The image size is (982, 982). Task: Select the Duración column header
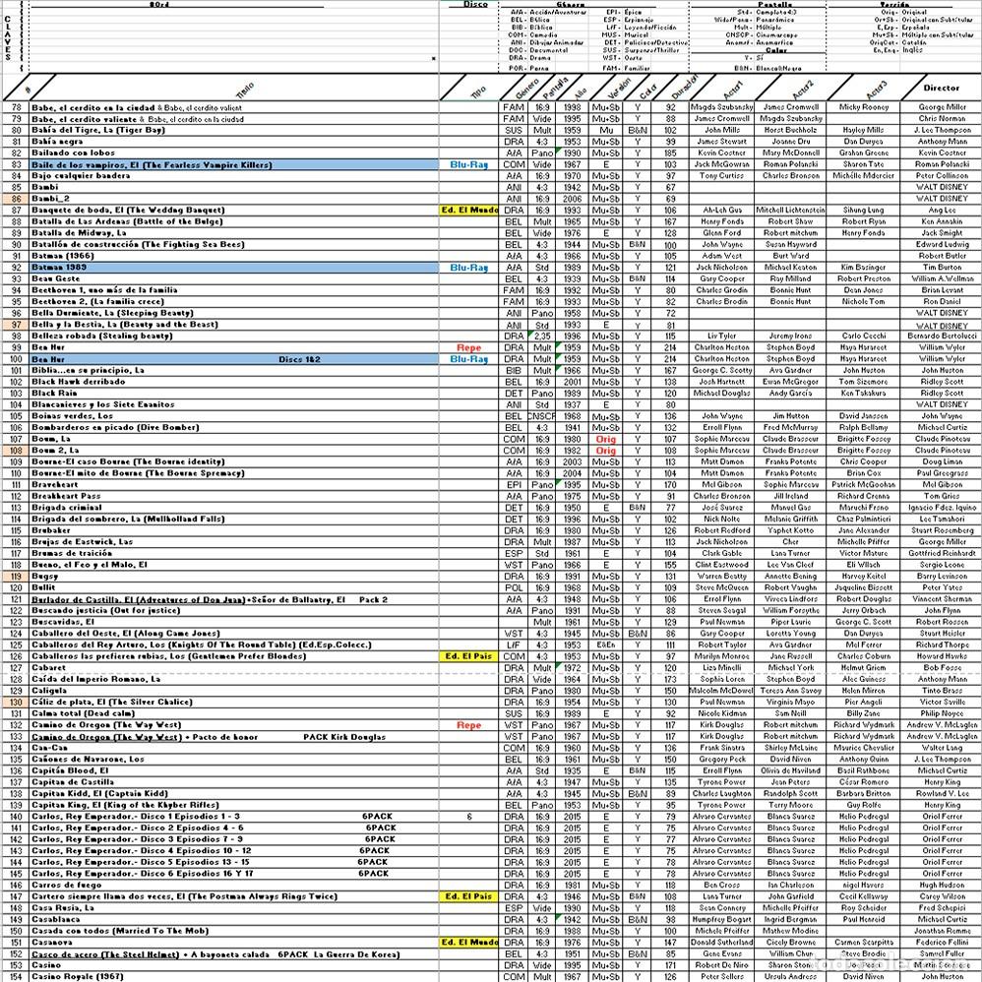click(x=684, y=88)
